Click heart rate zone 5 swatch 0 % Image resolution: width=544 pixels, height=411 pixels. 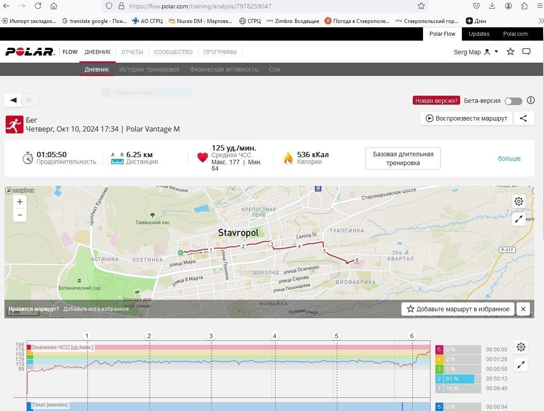click(439, 350)
